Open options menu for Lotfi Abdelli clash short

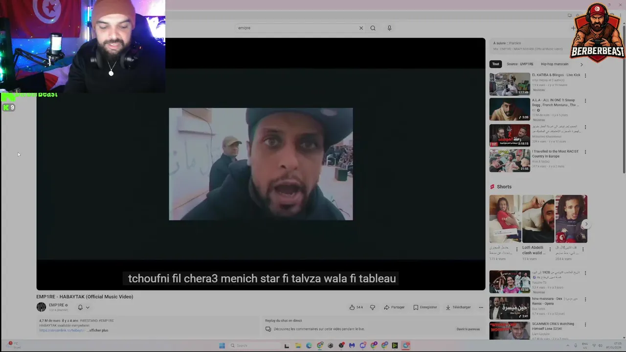click(x=550, y=249)
